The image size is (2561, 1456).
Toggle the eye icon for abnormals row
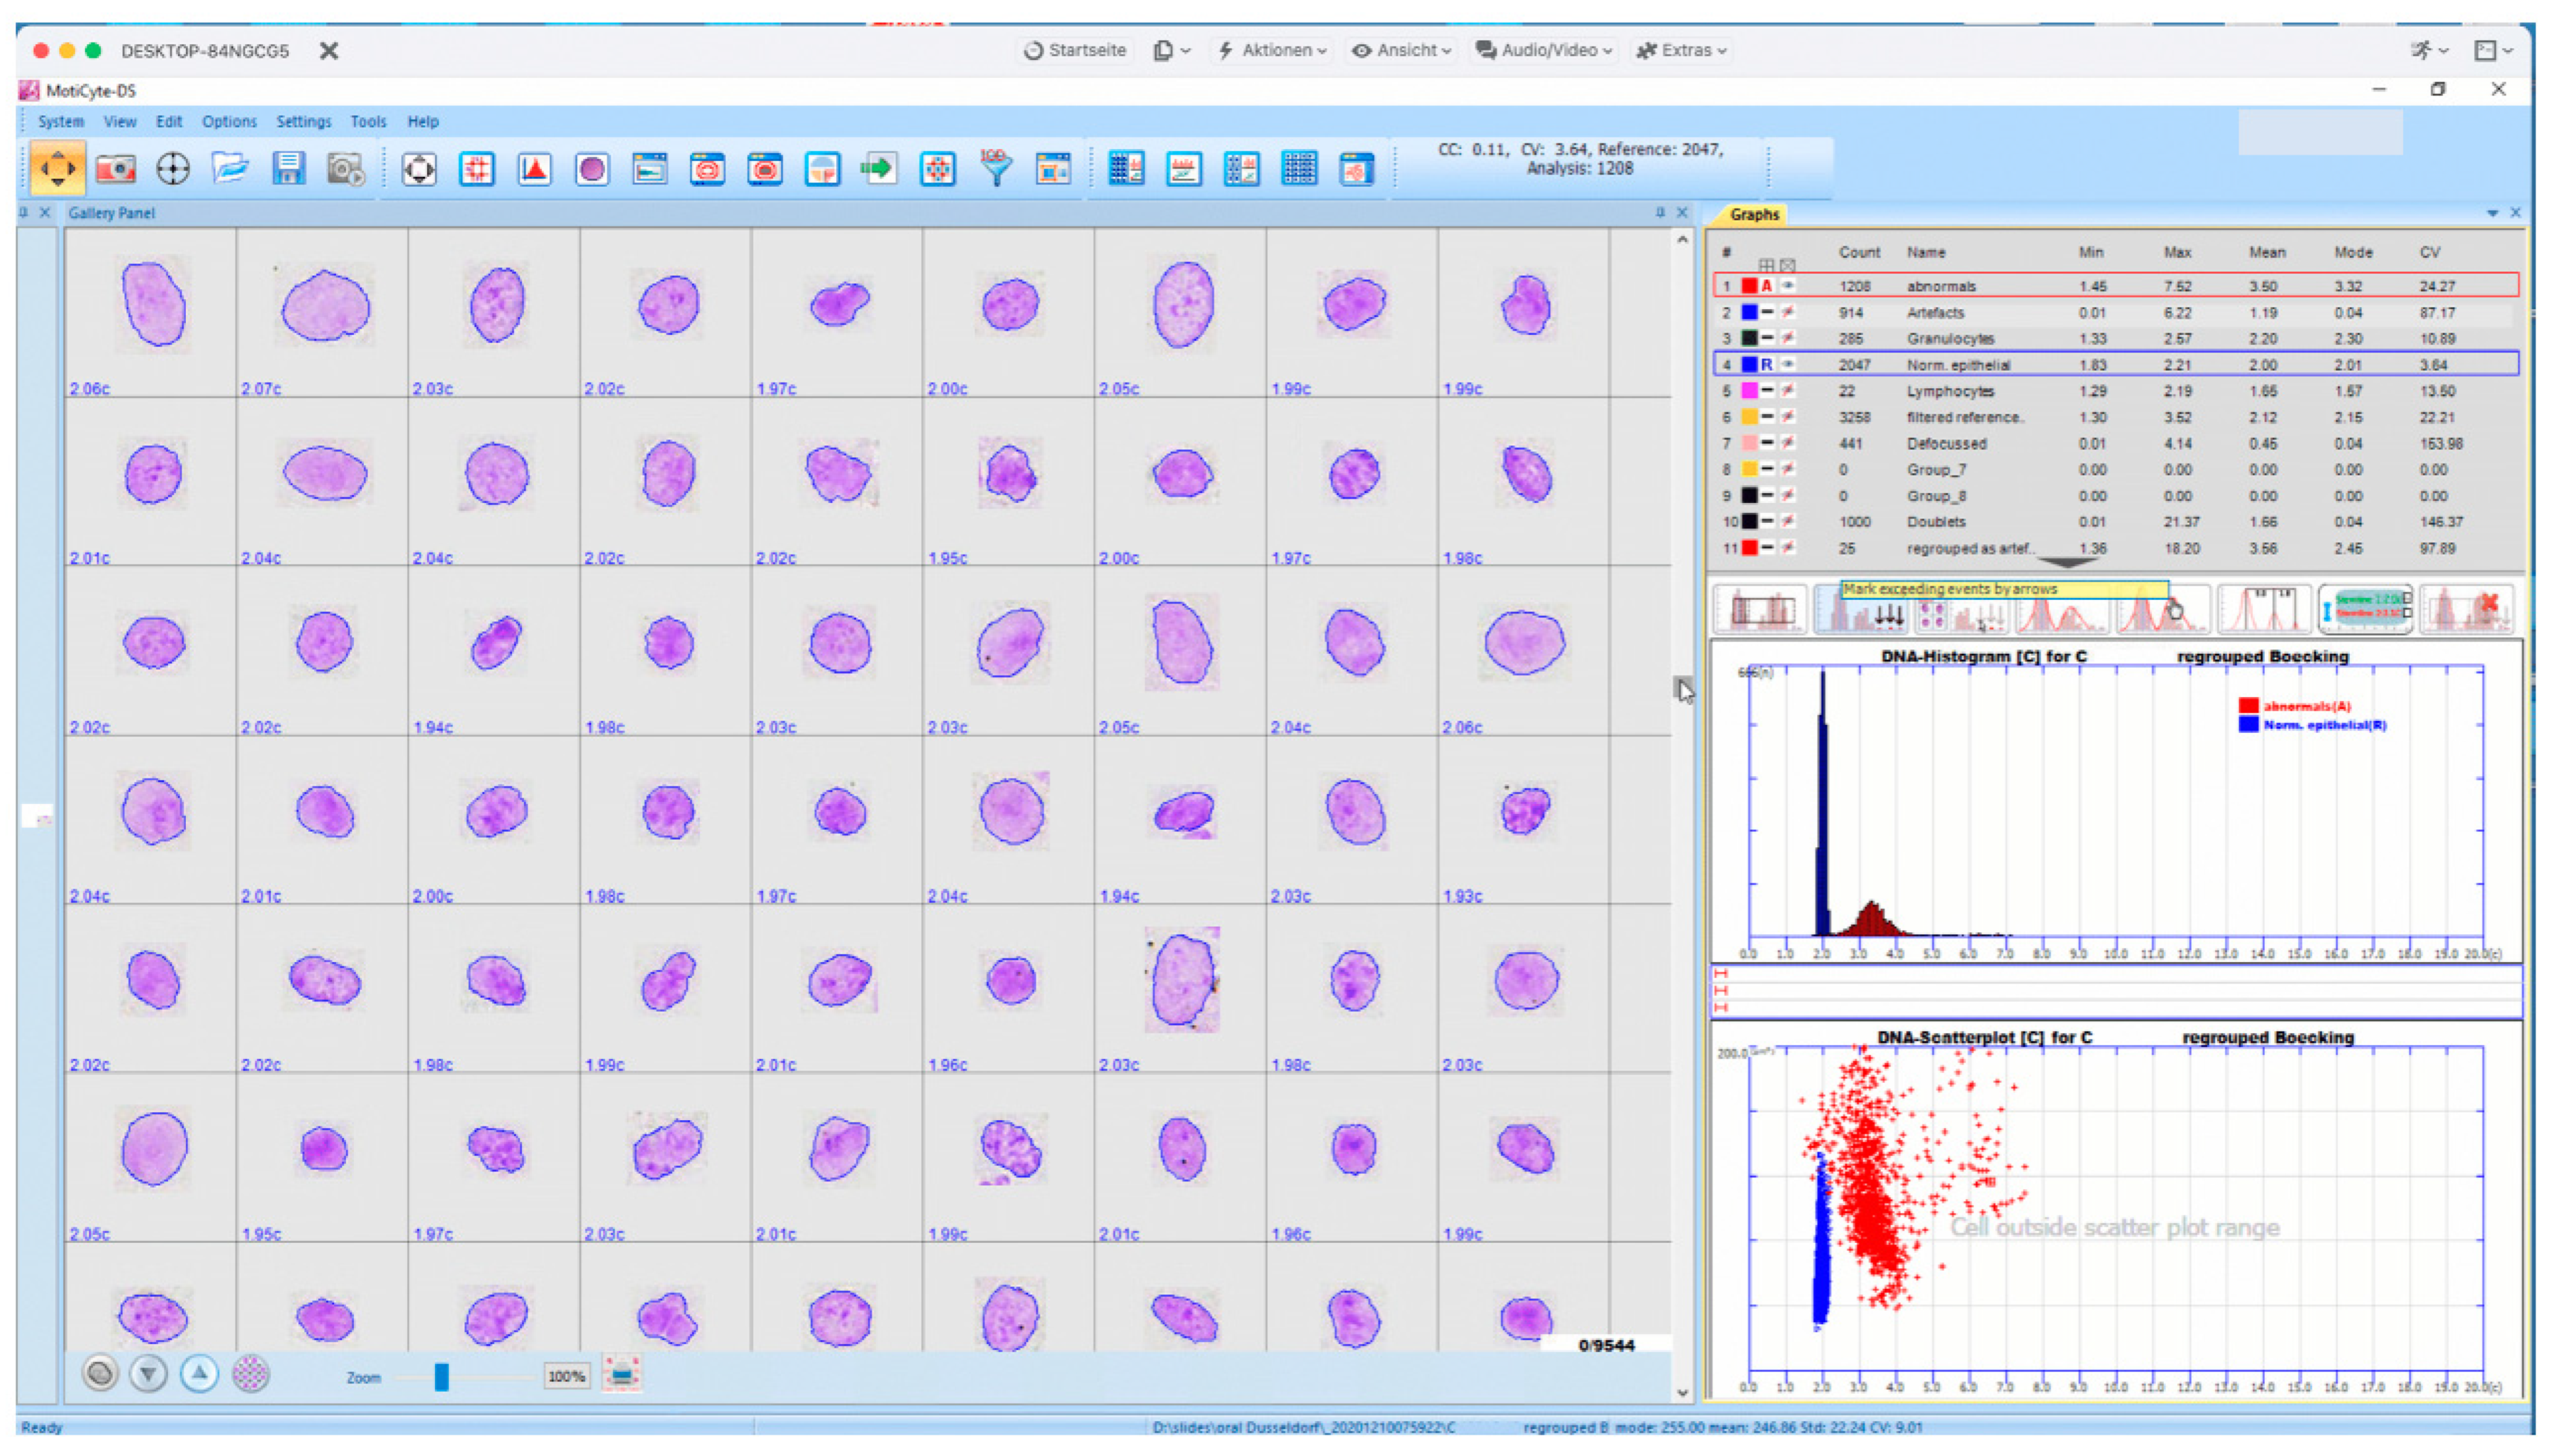pos(1789,286)
